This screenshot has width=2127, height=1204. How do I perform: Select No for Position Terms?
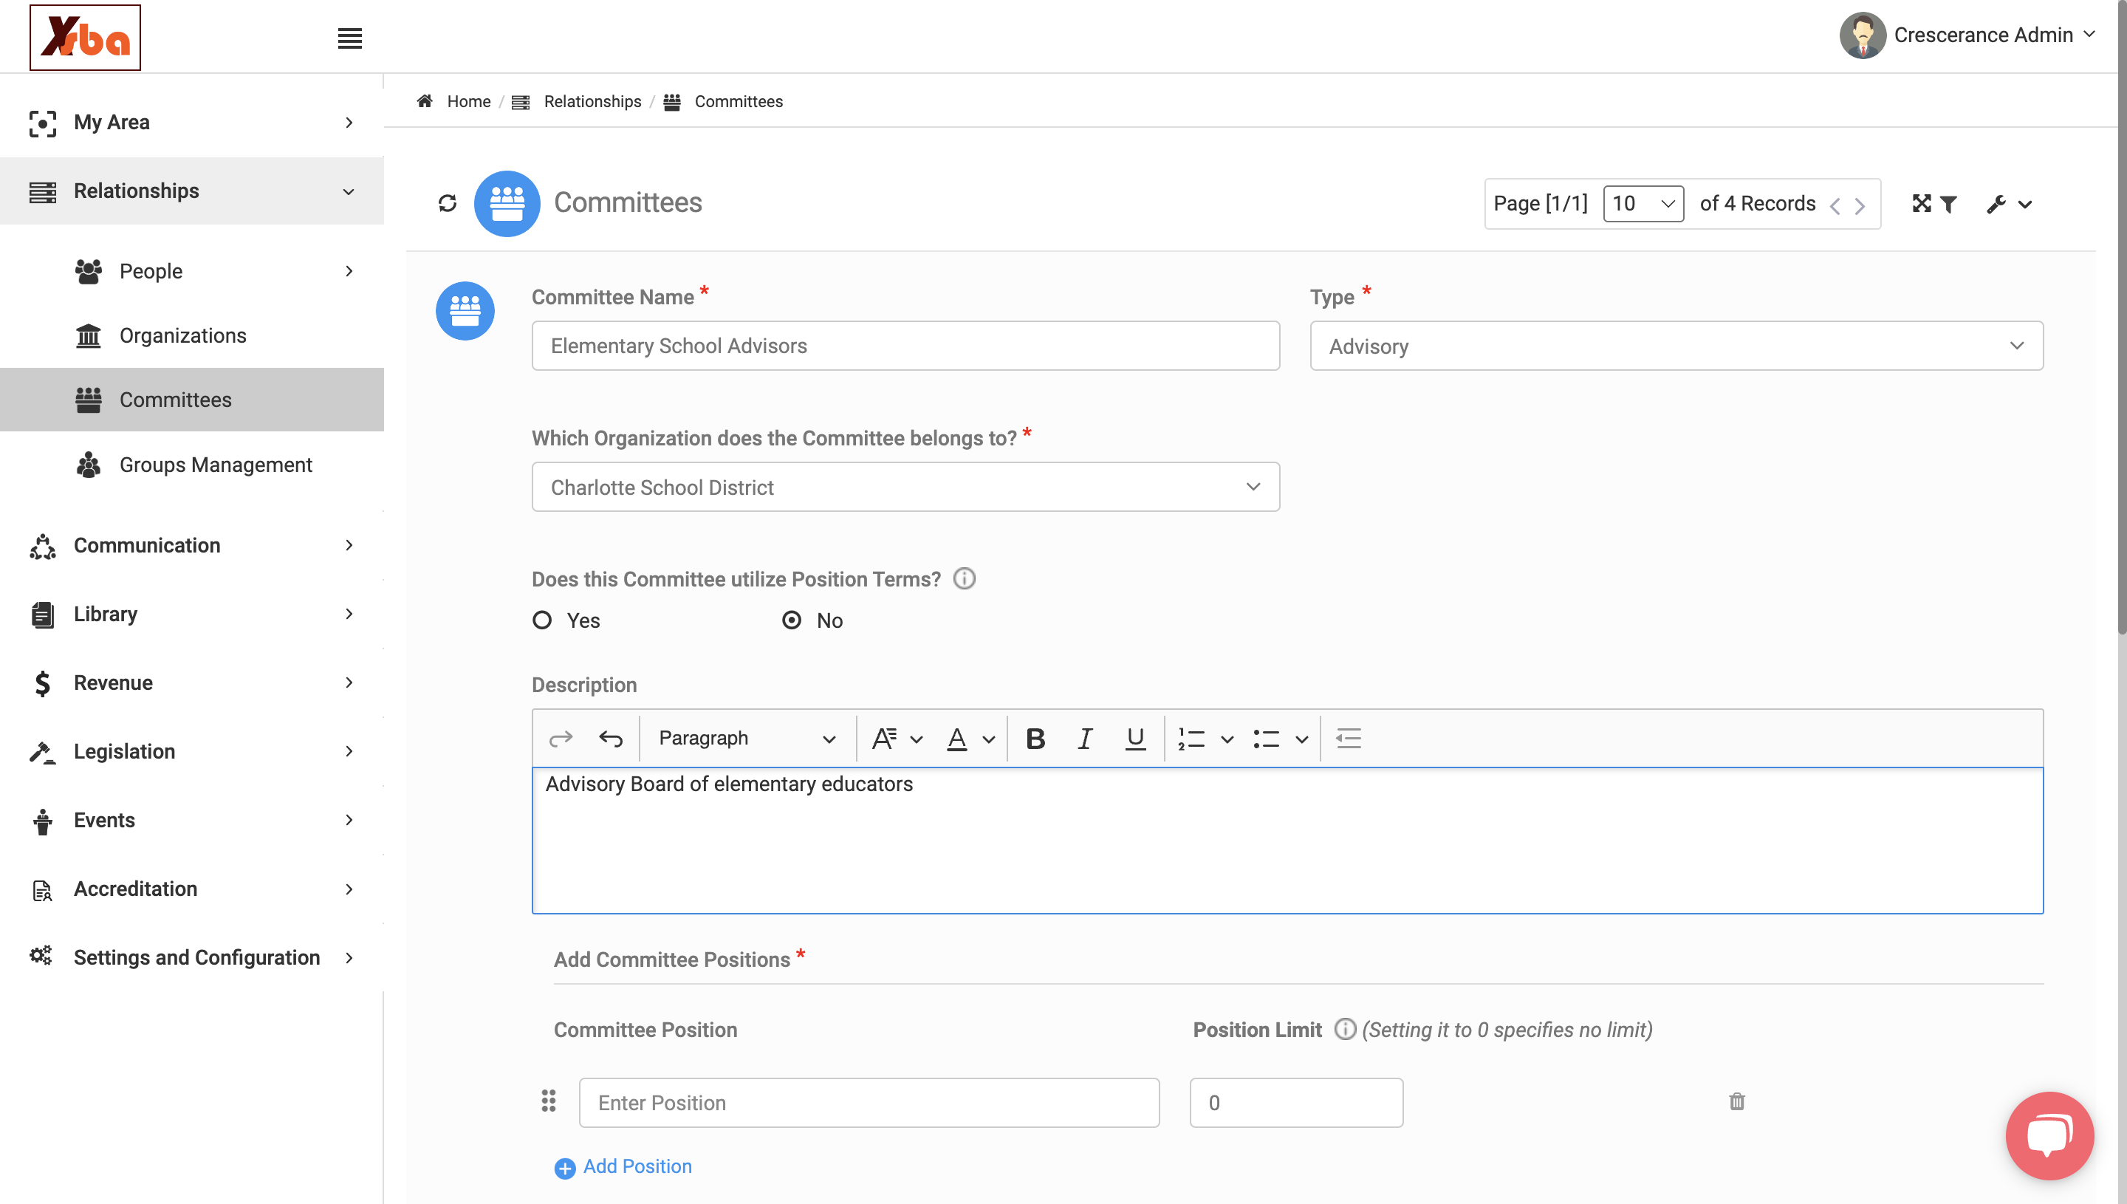tap(791, 620)
